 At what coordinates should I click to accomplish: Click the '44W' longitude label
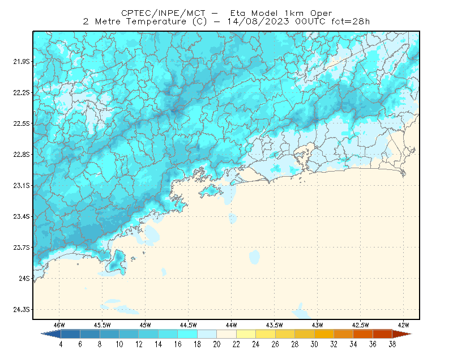click(232, 325)
